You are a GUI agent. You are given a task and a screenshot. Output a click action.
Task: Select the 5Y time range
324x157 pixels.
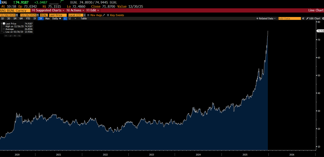[40, 19]
